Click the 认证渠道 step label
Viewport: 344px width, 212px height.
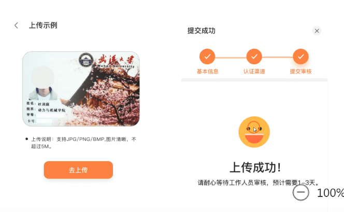pyautogui.click(x=254, y=72)
